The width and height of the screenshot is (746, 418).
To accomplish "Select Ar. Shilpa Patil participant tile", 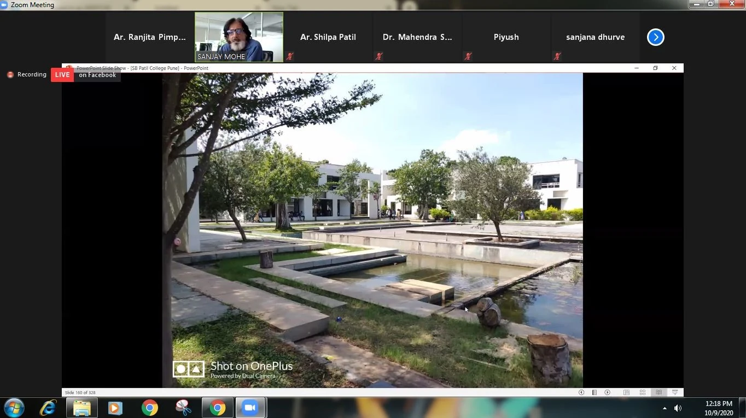I will (x=328, y=37).
